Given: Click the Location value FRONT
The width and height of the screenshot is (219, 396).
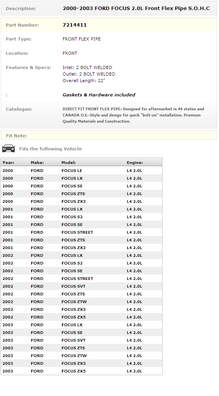Looking at the screenshot, I should pyautogui.click(x=70, y=53).
